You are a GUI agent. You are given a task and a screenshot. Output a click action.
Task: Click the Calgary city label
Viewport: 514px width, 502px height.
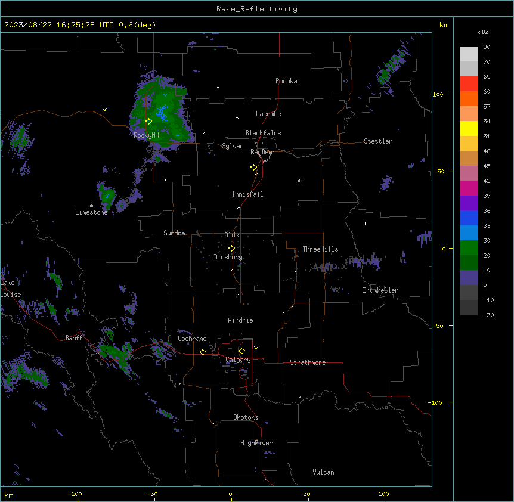pyautogui.click(x=239, y=360)
